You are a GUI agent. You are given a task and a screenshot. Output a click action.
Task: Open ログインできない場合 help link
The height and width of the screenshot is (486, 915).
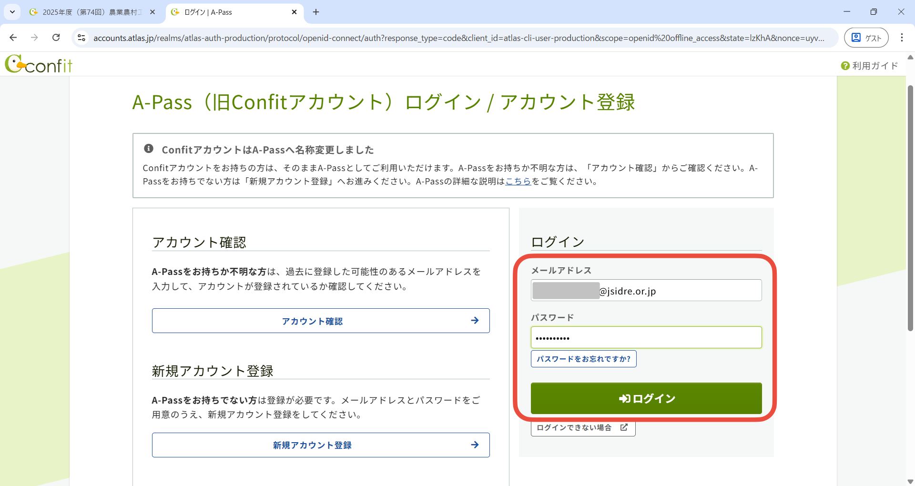click(x=583, y=428)
